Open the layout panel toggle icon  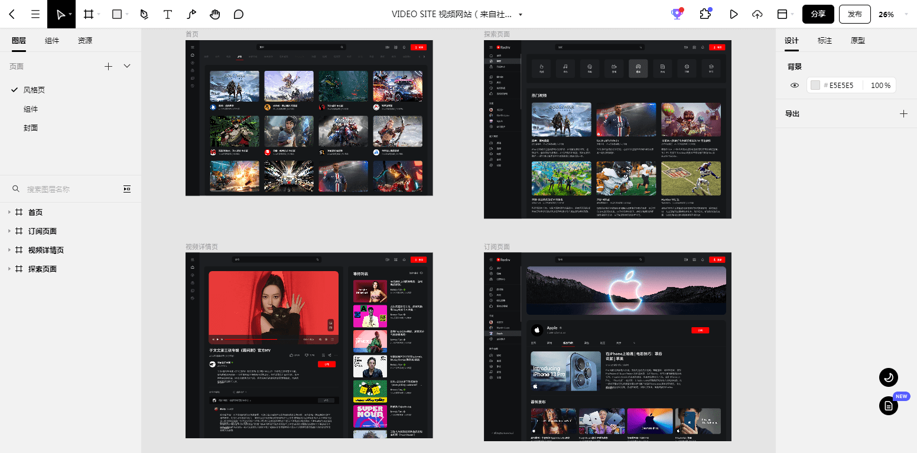(782, 14)
